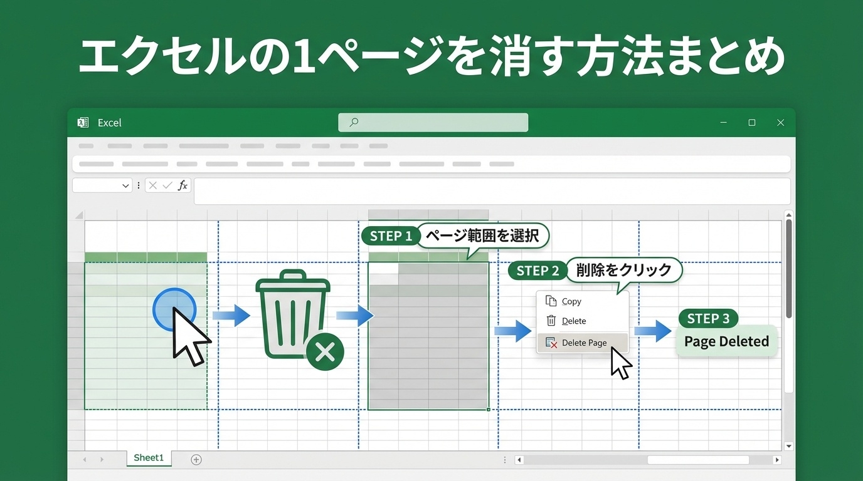The height and width of the screenshot is (481, 863).
Task: Choose Copy from the context menu
Action: pyautogui.click(x=571, y=301)
